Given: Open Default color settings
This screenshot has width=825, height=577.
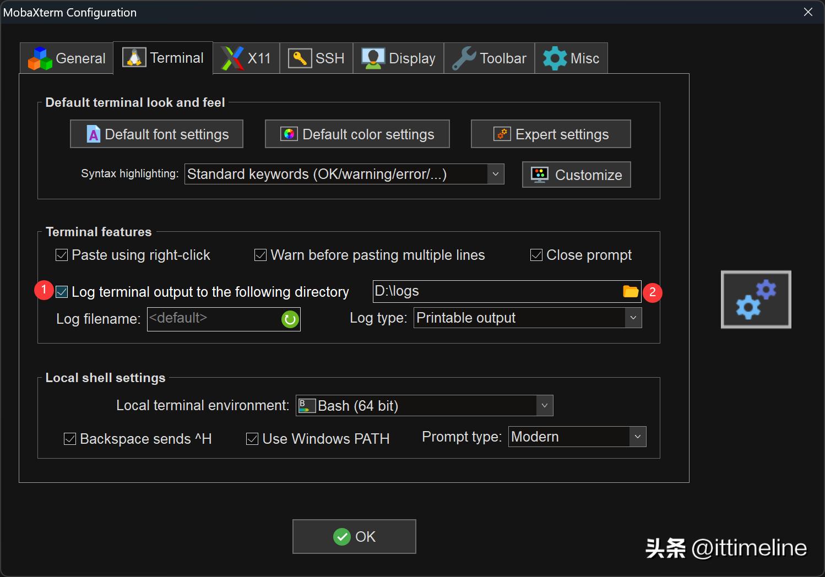Looking at the screenshot, I should (357, 134).
